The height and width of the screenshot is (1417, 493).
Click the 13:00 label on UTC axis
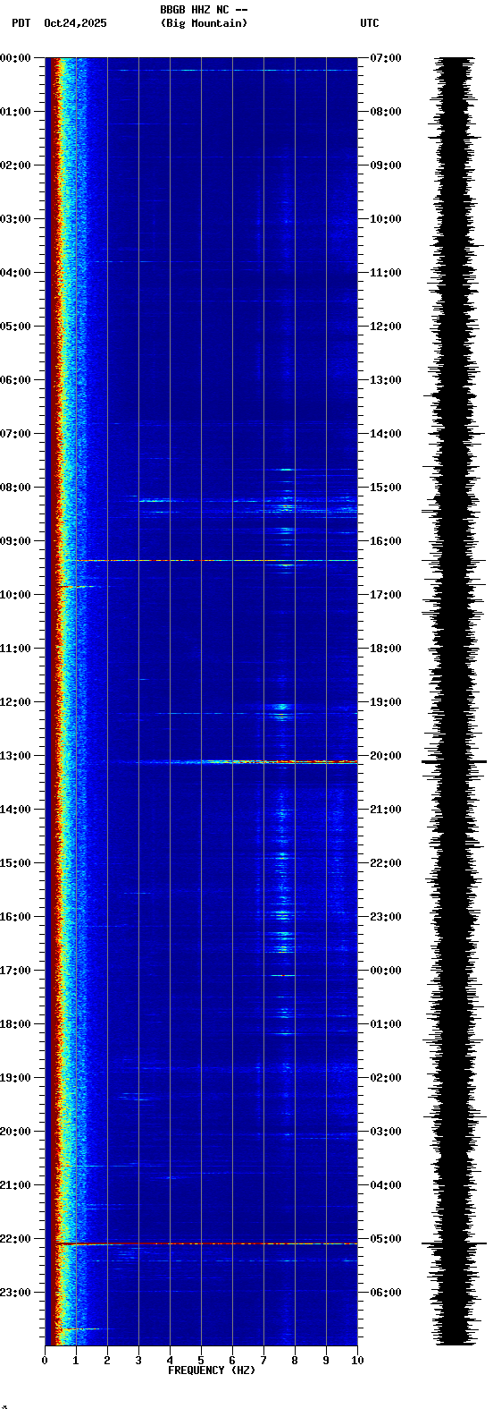386,380
